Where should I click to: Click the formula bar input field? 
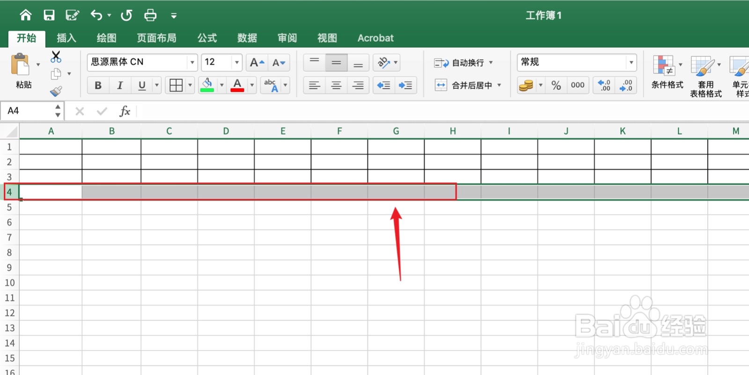pyautogui.click(x=442, y=111)
